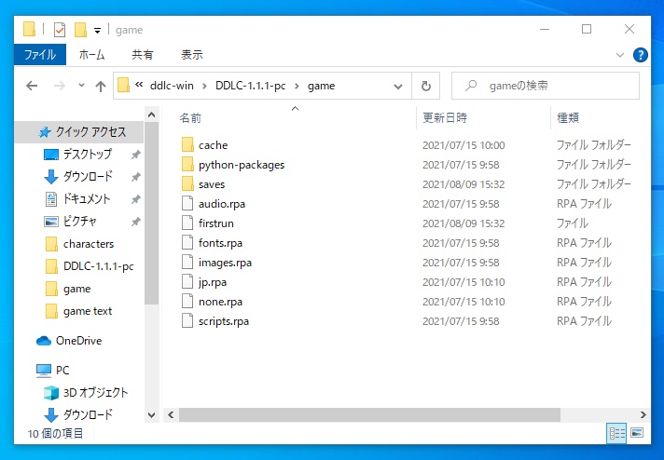Click the file list horizontal scrollbar thumb
Screen dimensions: 664x460
369,414
